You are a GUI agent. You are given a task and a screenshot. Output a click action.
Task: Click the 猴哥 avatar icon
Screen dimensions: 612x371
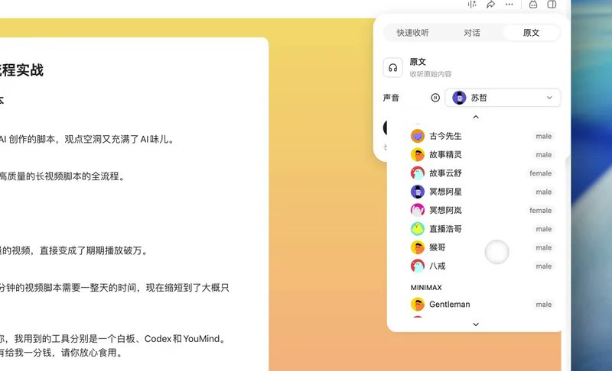coord(418,247)
